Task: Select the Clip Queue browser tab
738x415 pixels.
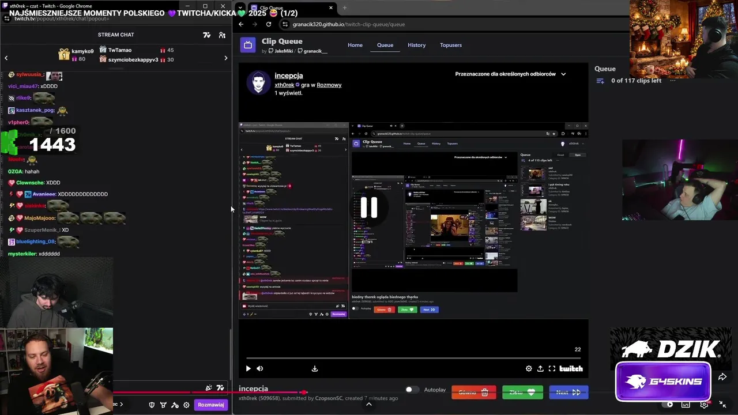Action: 292,7
